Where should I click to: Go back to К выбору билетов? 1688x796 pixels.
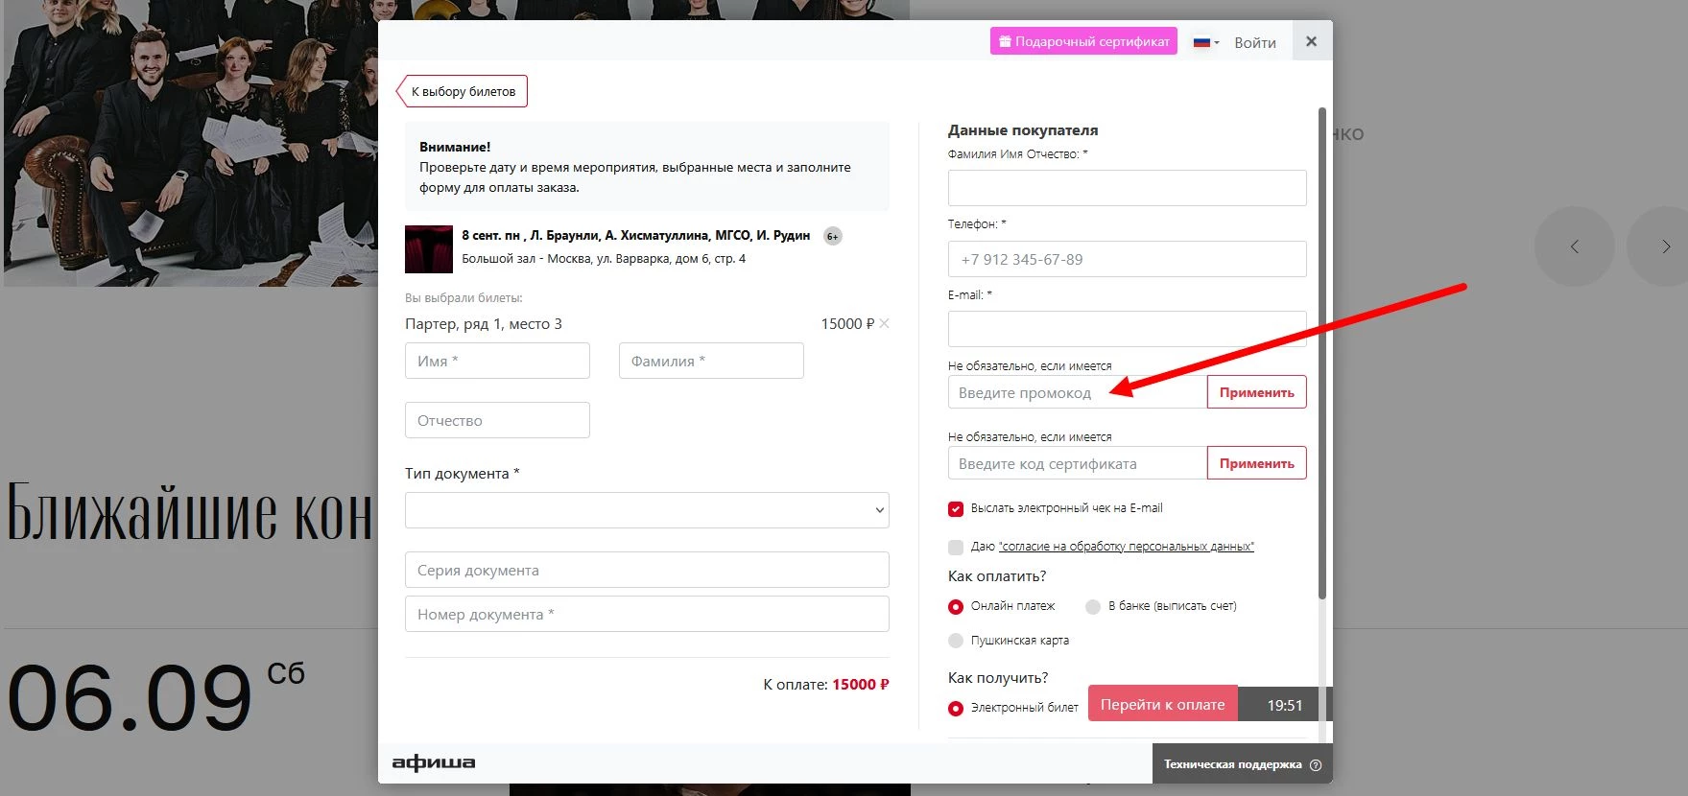click(463, 91)
